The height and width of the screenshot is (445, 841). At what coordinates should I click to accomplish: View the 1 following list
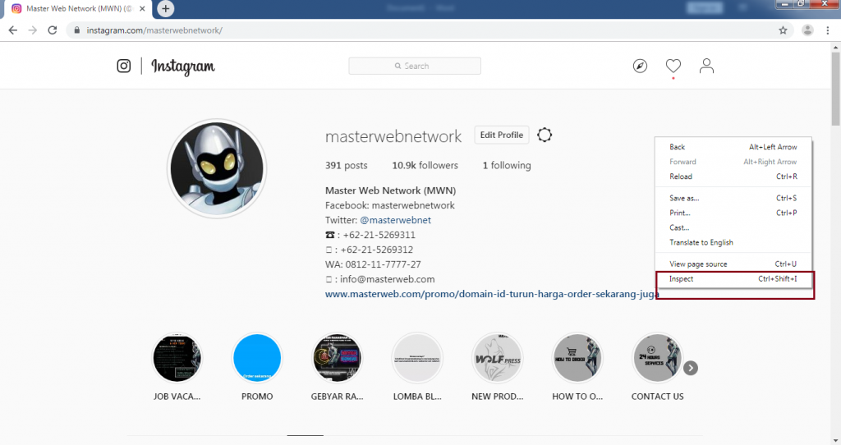click(x=506, y=165)
